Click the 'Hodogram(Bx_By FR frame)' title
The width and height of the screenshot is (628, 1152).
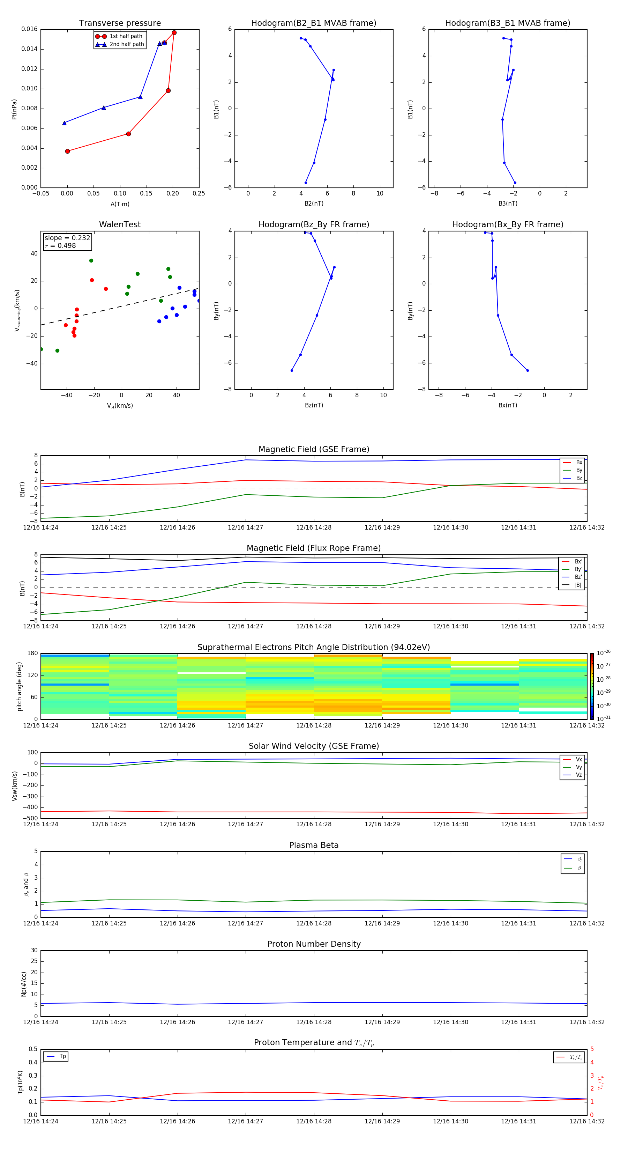(x=508, y=224)
